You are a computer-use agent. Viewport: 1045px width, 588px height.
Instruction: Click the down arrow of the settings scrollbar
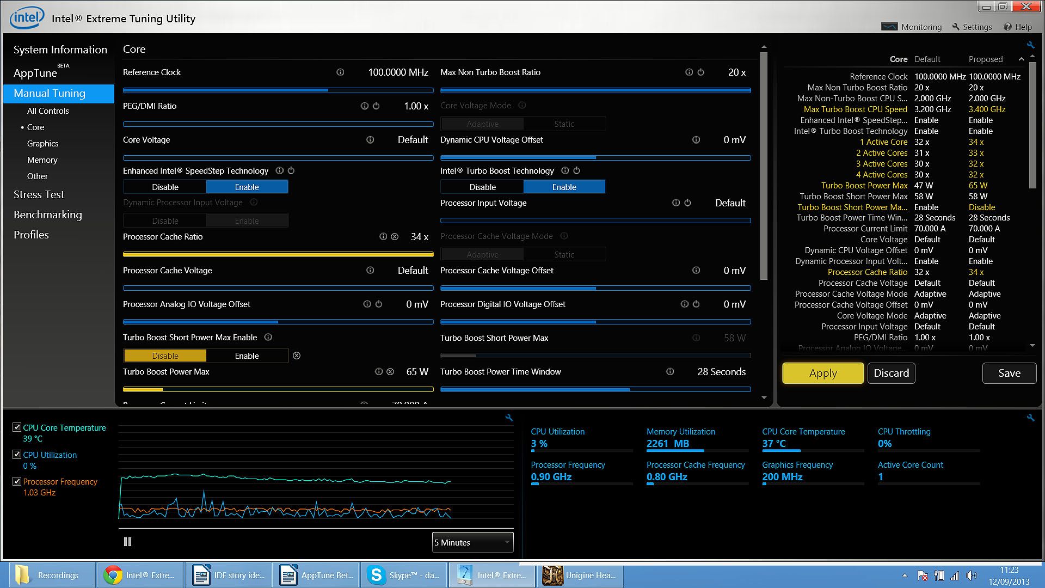pyautogui.click(x=764, y=398)
